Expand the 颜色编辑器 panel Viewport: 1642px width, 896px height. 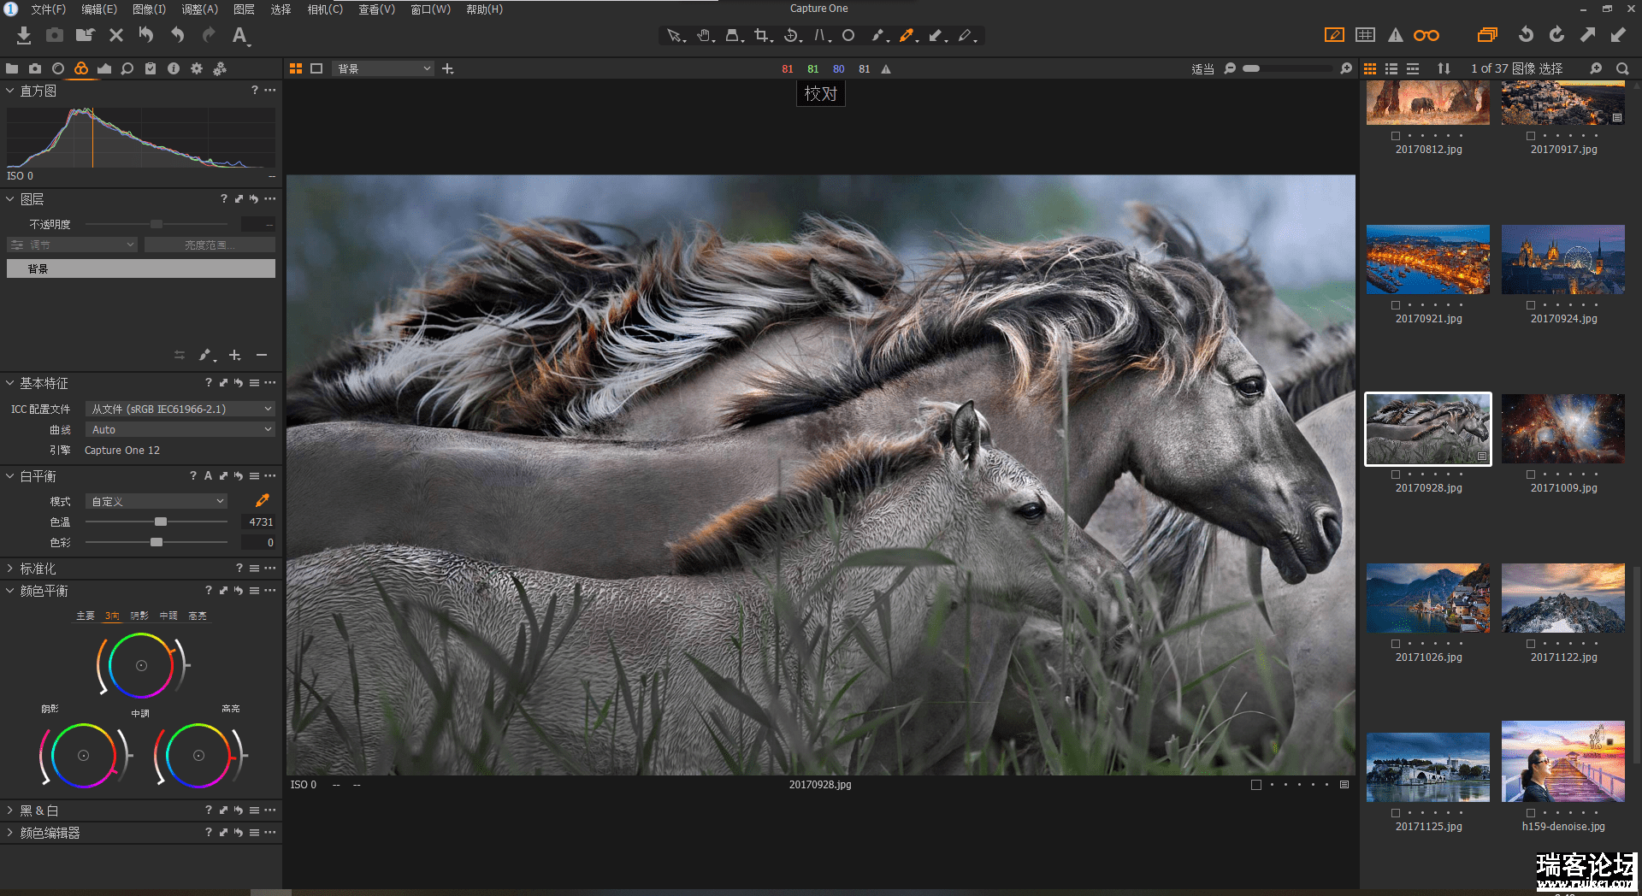pyautogui.click(x=10, y=833)
